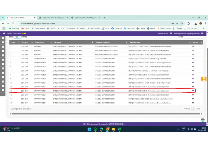Bookmark this page with the star

pos(182,24)
